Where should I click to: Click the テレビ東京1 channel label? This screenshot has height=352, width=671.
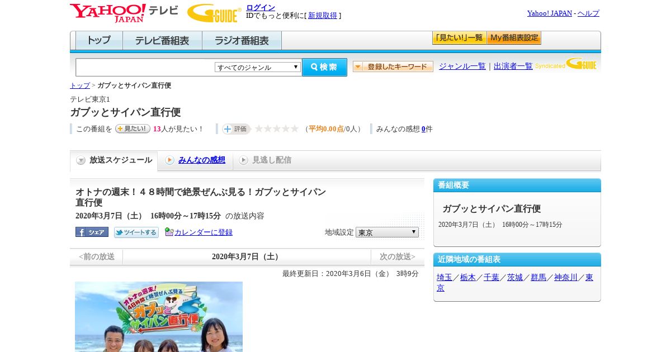click(90, 99)
